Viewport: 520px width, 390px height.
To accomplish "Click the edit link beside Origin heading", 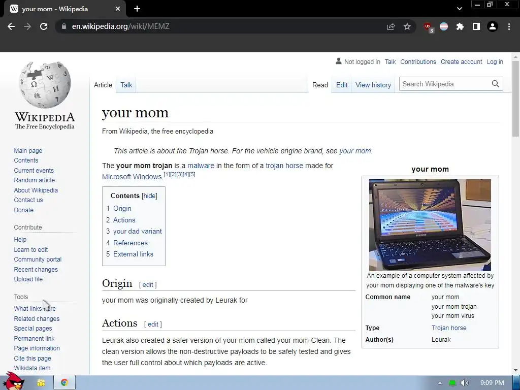I will coord(148,284).
